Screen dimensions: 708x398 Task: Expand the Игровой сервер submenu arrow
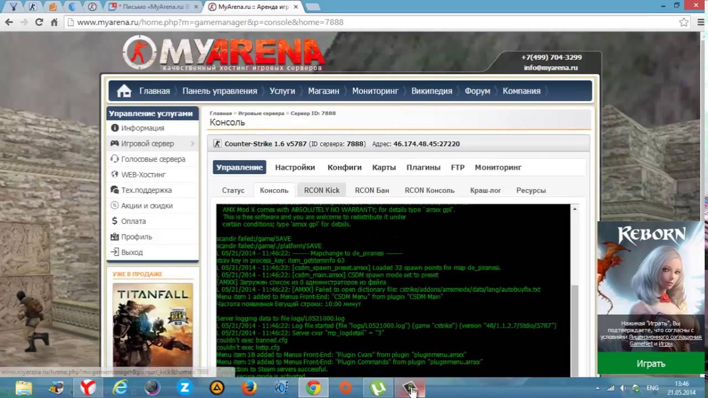192,144
